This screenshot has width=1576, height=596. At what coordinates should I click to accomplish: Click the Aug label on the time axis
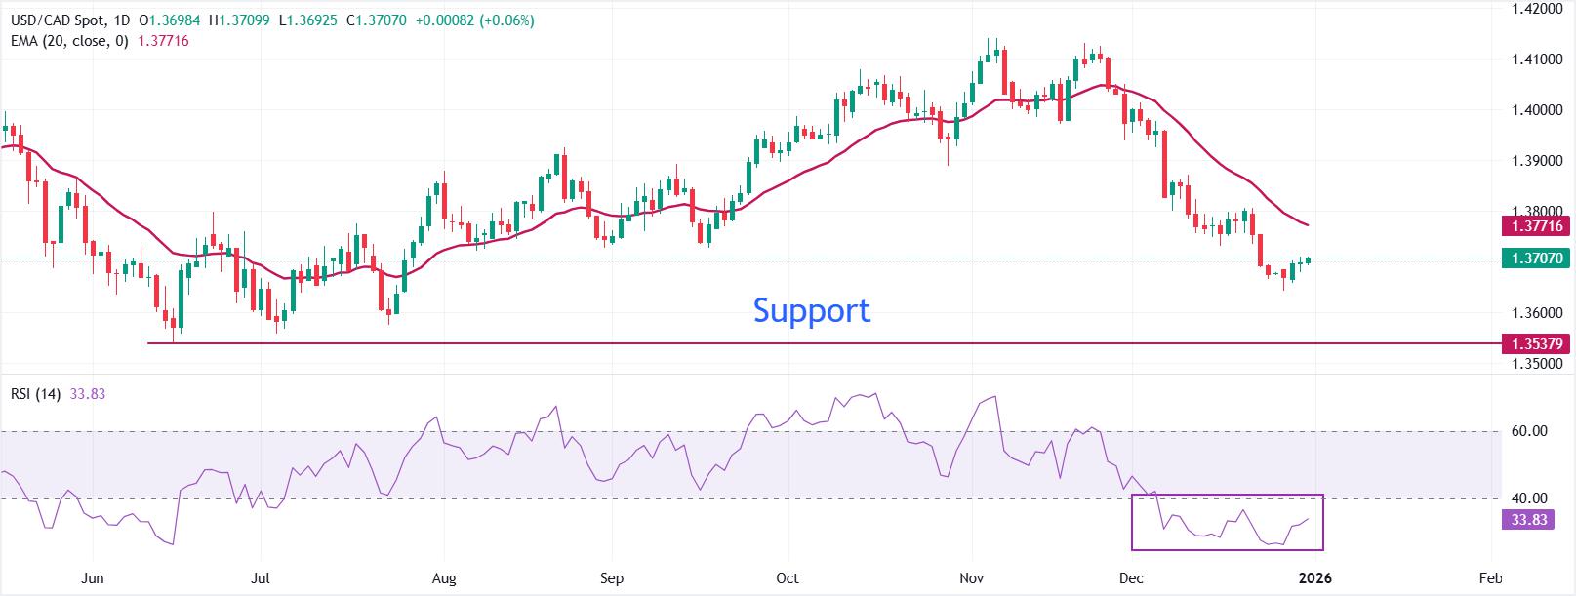[x=444, y=577]
